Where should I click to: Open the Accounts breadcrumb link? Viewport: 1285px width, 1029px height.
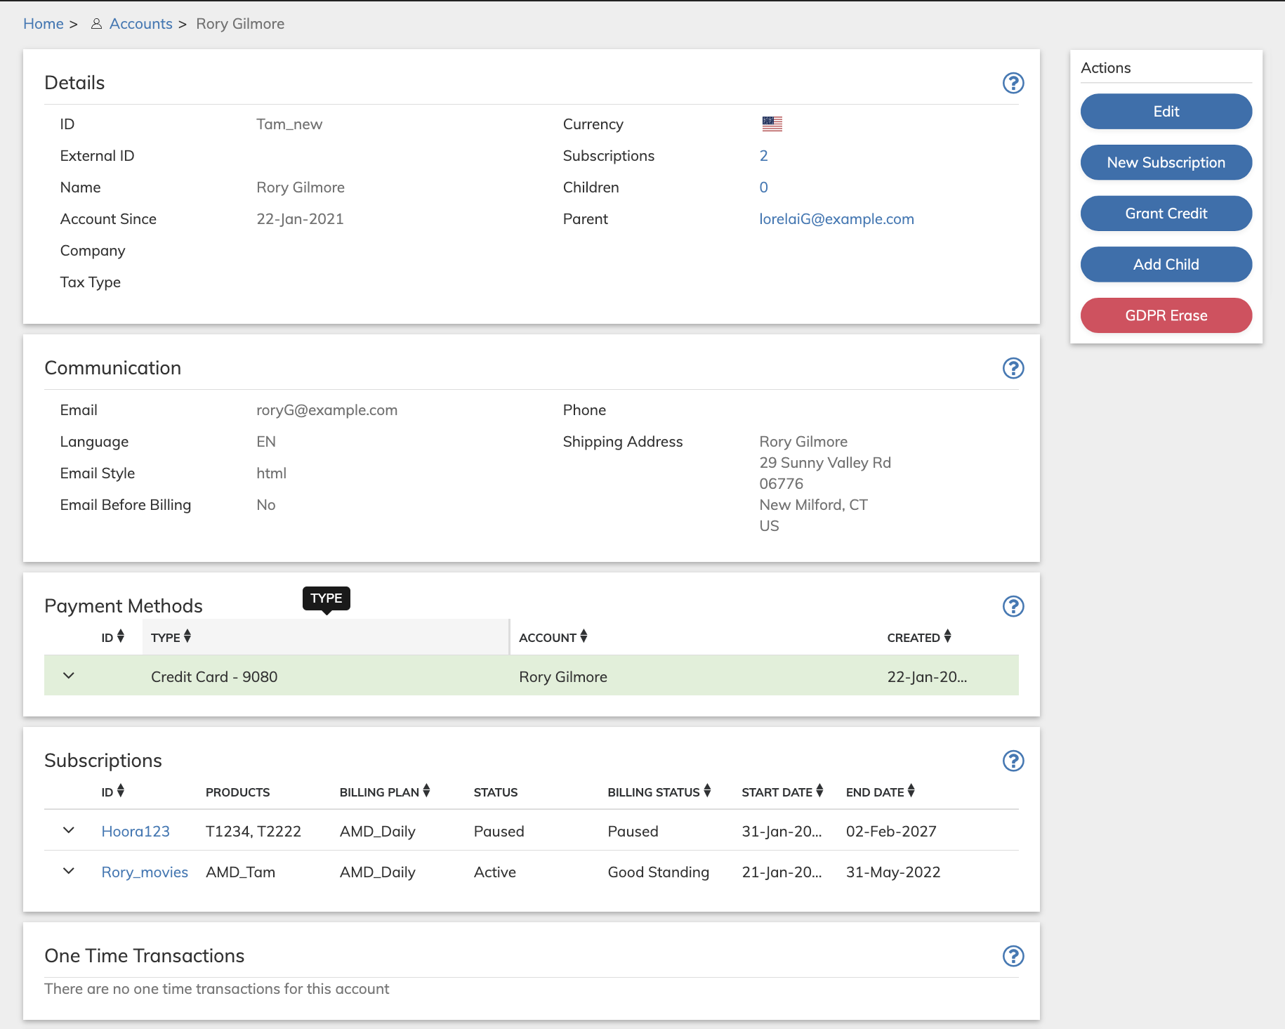(x=140, y=24)
